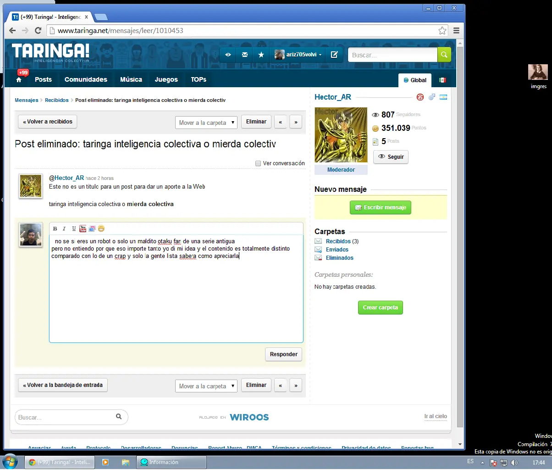Open the notifications eye icon in header
552x470 pixels.
point(228,55)
